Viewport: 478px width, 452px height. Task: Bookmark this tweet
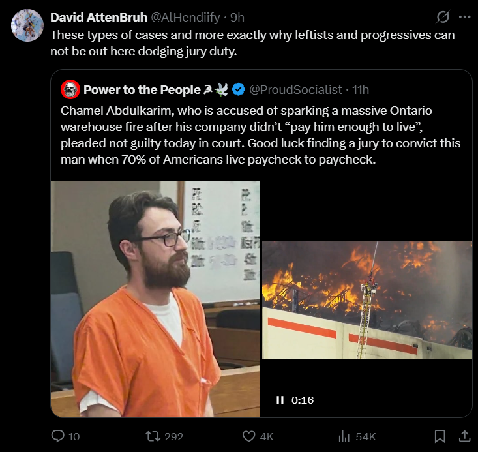tap(440, 436)
